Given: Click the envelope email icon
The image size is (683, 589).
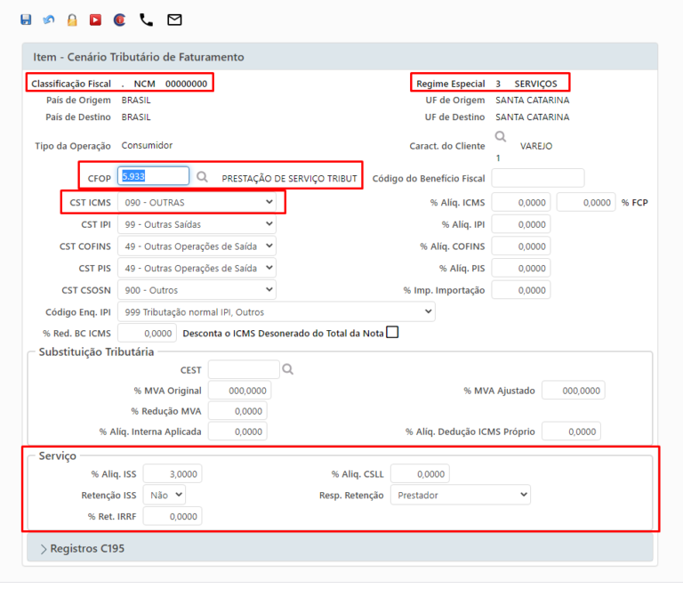Looking at the screenshot, I should (174, 20).
